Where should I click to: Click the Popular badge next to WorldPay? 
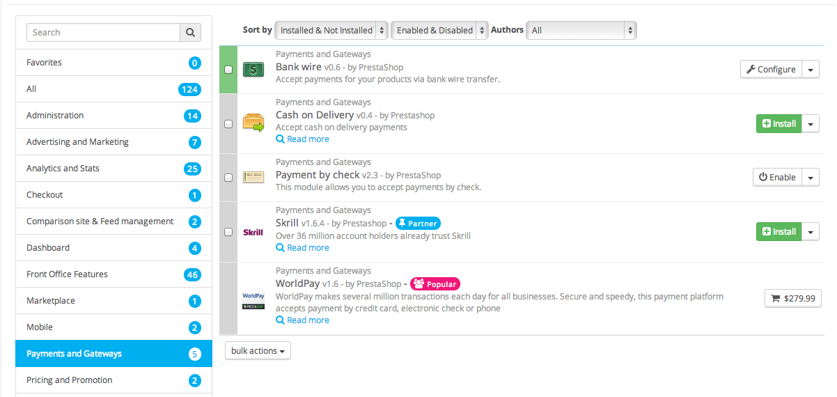pos(435,284)
